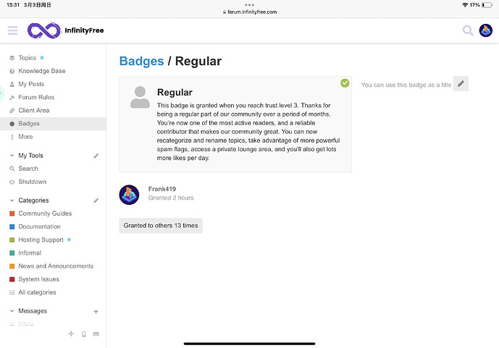Viewport: 499px width, 348px height.
Task: Open the forum search magnifier
Action: pos(468,30)
